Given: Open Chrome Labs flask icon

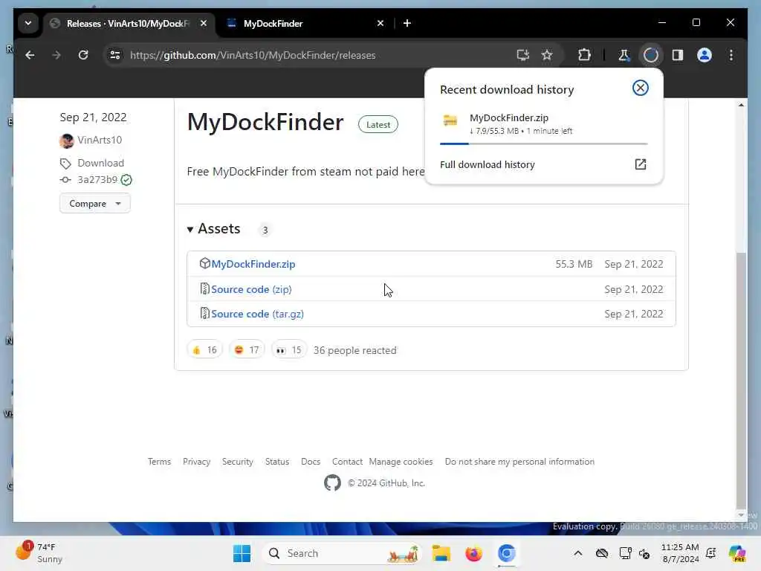Looking at the screenshot, I should pos(624,55).
